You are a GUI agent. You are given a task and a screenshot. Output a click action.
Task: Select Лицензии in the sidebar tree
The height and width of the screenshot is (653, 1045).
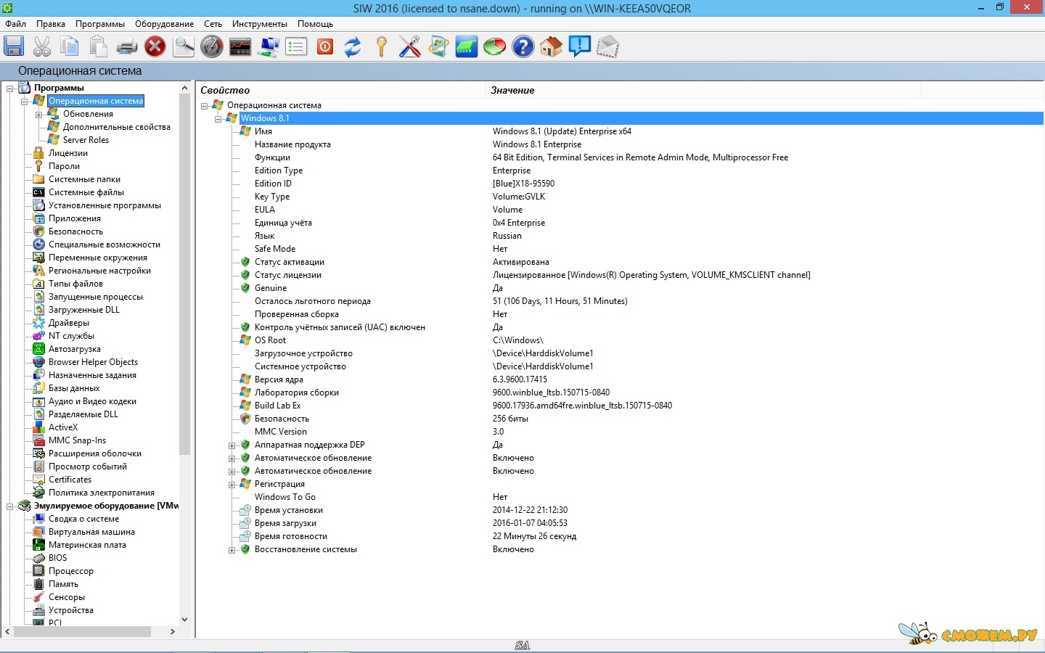pyautogui.click(x=68, y=153)
